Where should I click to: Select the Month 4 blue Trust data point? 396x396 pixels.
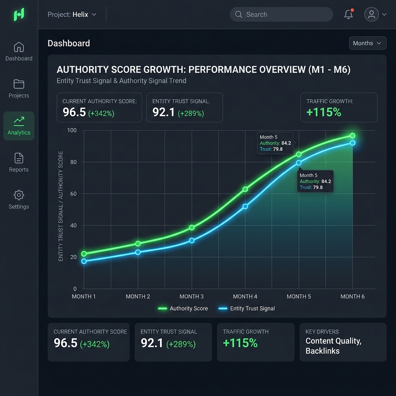[245, 207]
